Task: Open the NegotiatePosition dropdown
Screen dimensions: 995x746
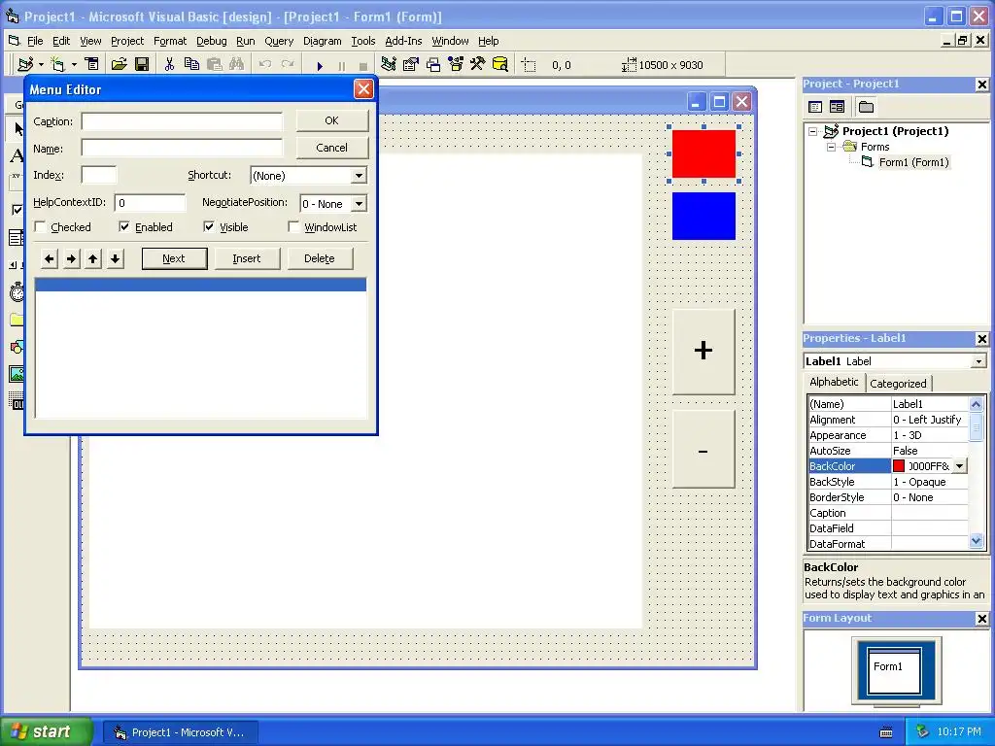Action: click(359, 204)
